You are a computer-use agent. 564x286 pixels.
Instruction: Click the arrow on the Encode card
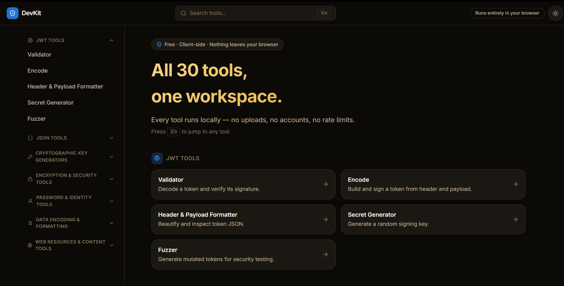coord(515,184)
